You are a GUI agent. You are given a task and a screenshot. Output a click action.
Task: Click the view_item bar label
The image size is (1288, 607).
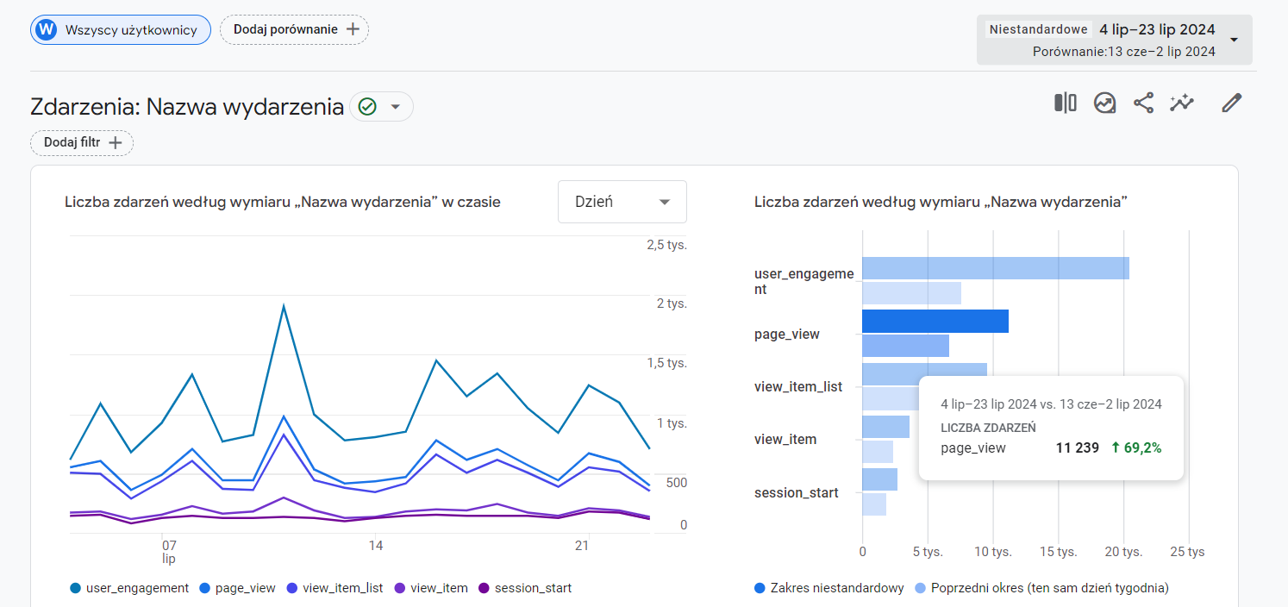[785, 440]
